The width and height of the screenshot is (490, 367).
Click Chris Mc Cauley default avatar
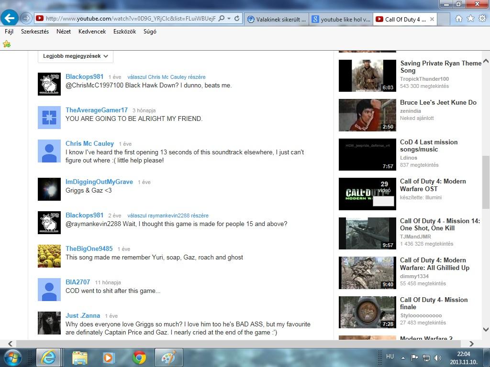[49, 151]
